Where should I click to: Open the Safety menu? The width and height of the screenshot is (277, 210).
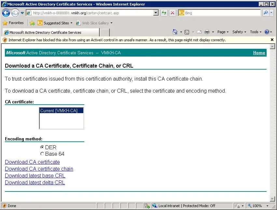(x=239, y=32)
